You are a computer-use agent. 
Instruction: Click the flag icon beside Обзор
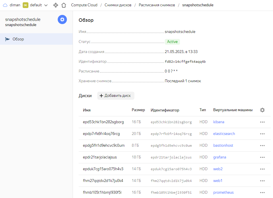coord(7,39)
